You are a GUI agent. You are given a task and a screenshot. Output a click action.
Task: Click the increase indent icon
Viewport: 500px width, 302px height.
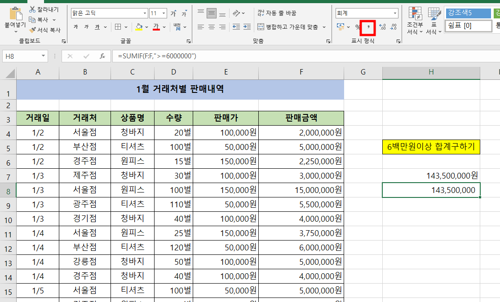point(247,27)
